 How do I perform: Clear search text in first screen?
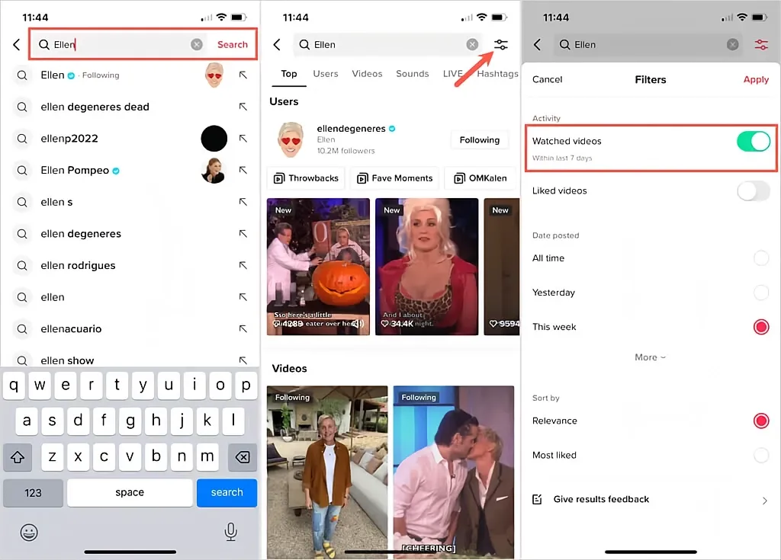[x=197, y=45]
